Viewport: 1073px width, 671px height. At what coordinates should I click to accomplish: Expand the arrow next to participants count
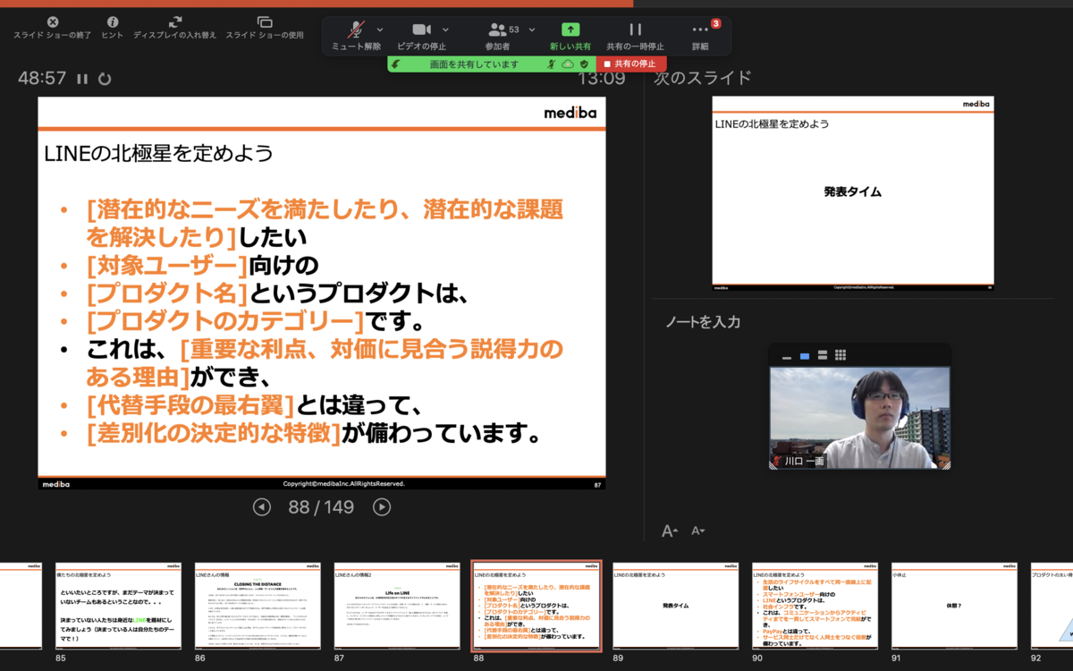(x=533, y=30)
